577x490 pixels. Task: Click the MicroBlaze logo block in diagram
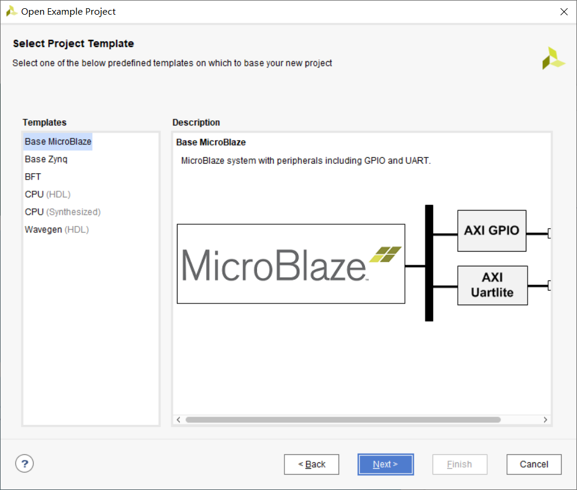[291, 264]
